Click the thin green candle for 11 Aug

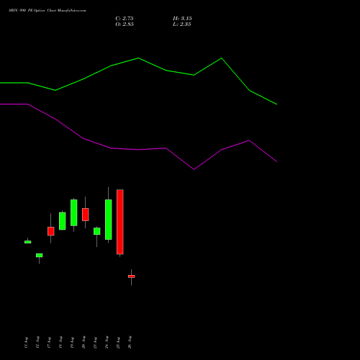point(28,242)
